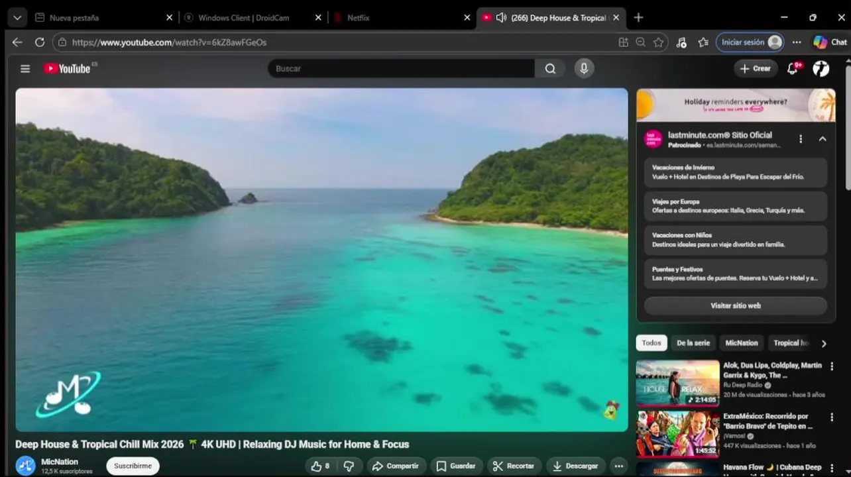Viewport: 851px width, 477px height.
Task: Click the tropical video player area
Action: click(x=321, y=260)
